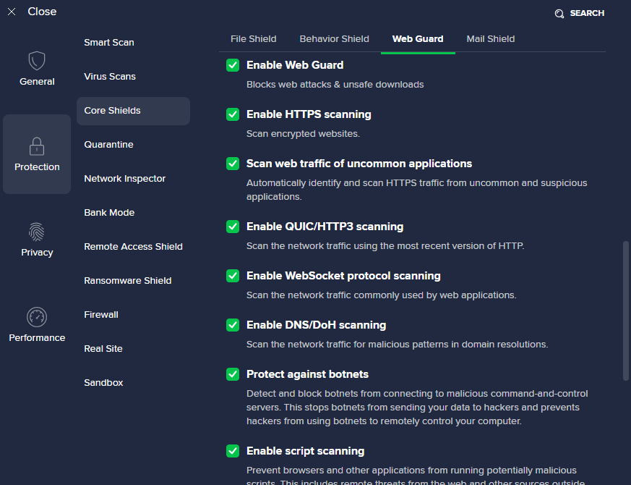
Task: Click the General shield icon
Action: pos(37,61)
